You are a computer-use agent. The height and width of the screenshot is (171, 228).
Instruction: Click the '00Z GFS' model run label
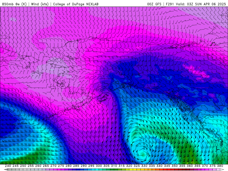(154, 4)
